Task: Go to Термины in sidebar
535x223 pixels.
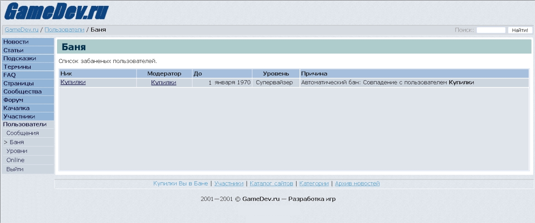Action: pyautogui.click(x=28, y=67)
